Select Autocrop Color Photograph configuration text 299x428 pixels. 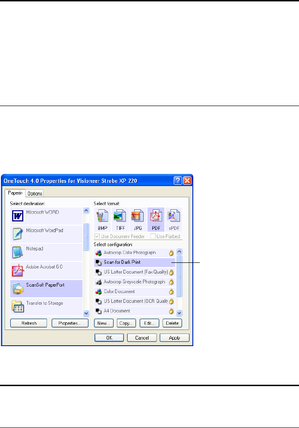129,253
